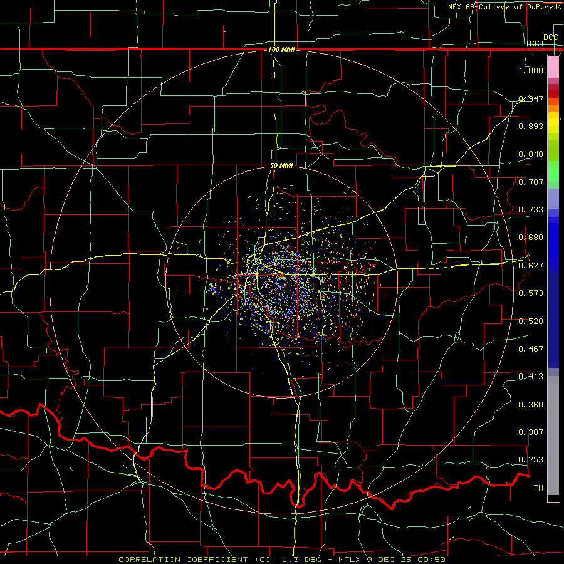Screen dimensions: 564x564
Task: Click the 0.893 scale value
Action: (531, 126)
